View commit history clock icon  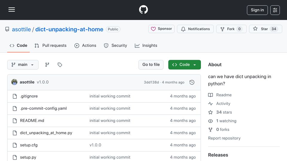[192, 82]
